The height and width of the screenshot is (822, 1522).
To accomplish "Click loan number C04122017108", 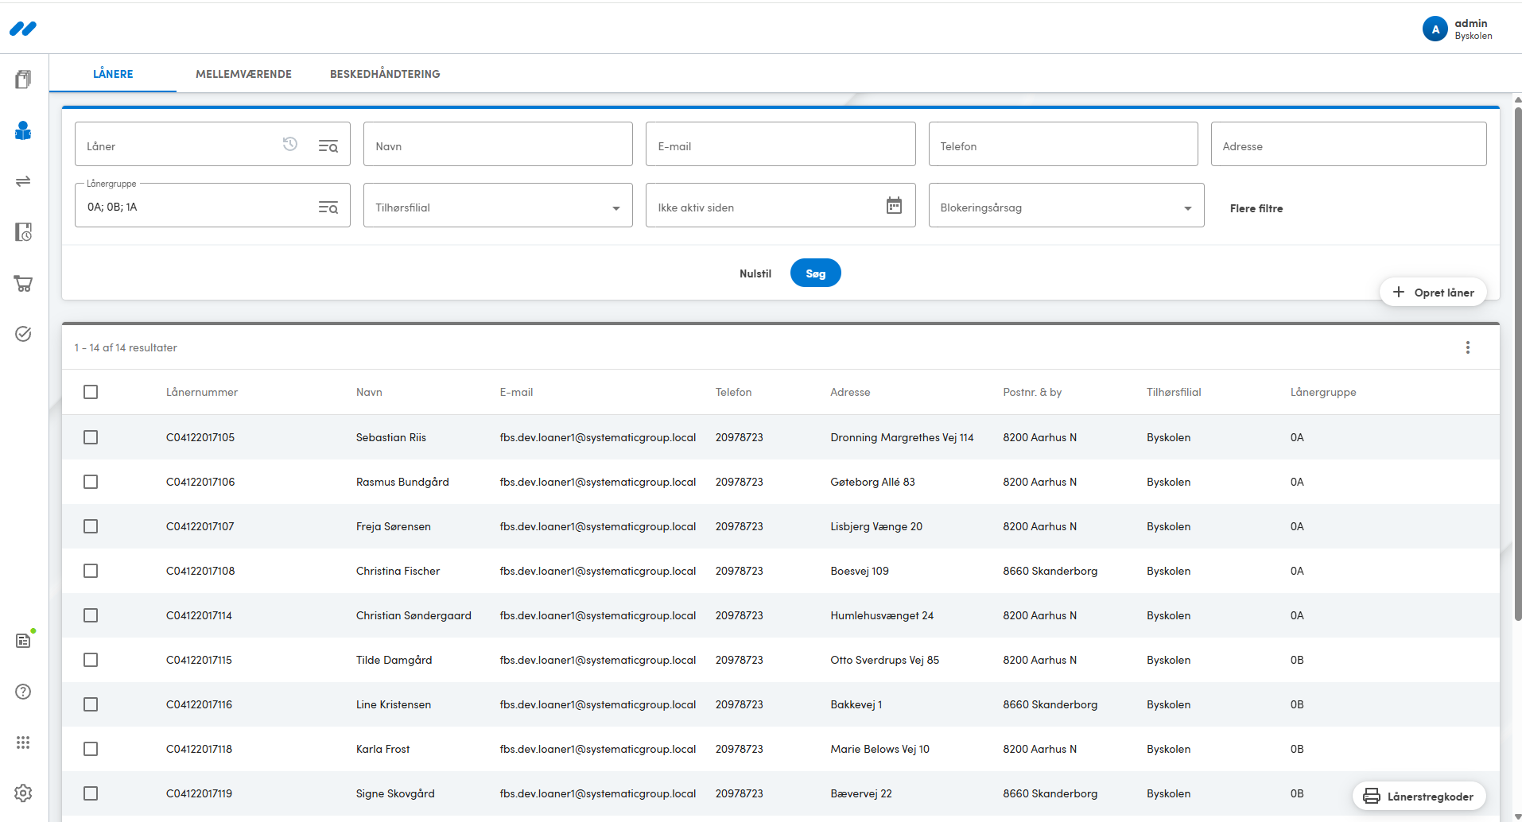I will pos(200,571).
